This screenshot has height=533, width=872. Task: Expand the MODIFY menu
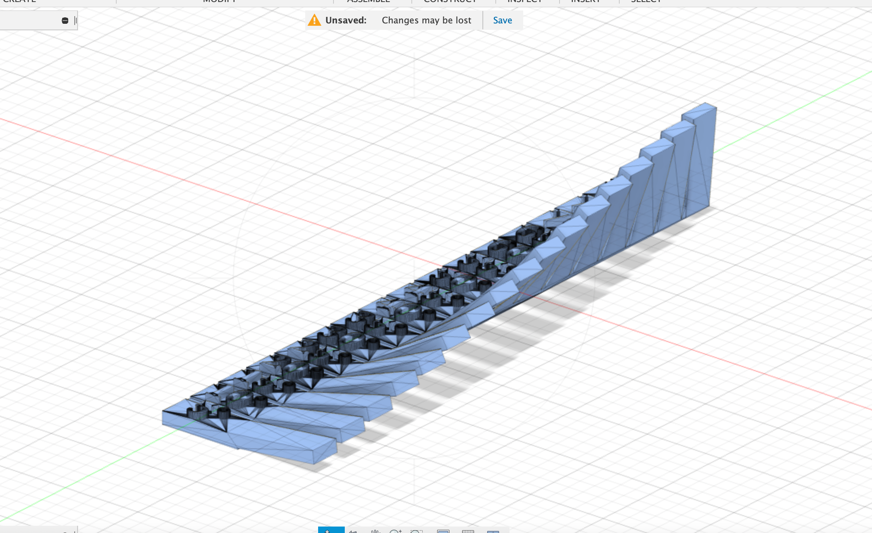[219, 2]
